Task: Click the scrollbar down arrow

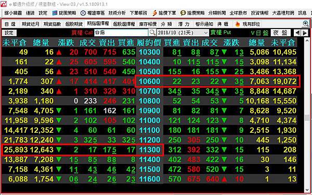Action: point(307,190)
